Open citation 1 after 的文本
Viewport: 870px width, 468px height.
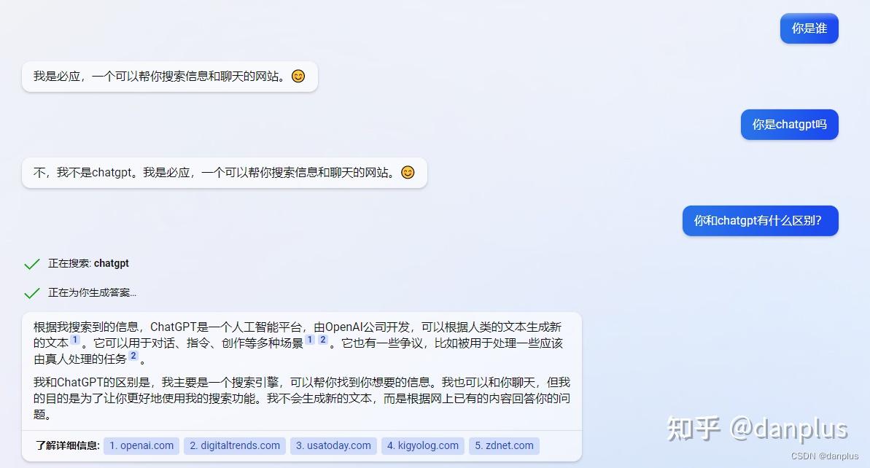click(75, 340)
